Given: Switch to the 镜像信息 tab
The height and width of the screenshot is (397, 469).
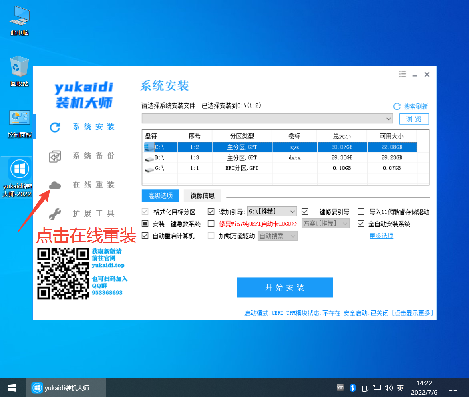Looking at the screenshot, I should pos(203,195).
